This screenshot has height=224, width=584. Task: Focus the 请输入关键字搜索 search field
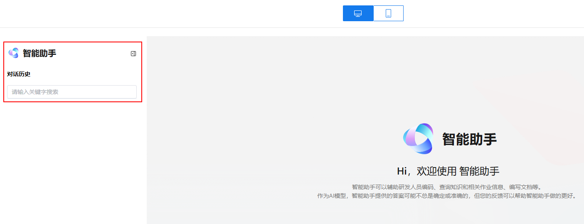(72, 92)
